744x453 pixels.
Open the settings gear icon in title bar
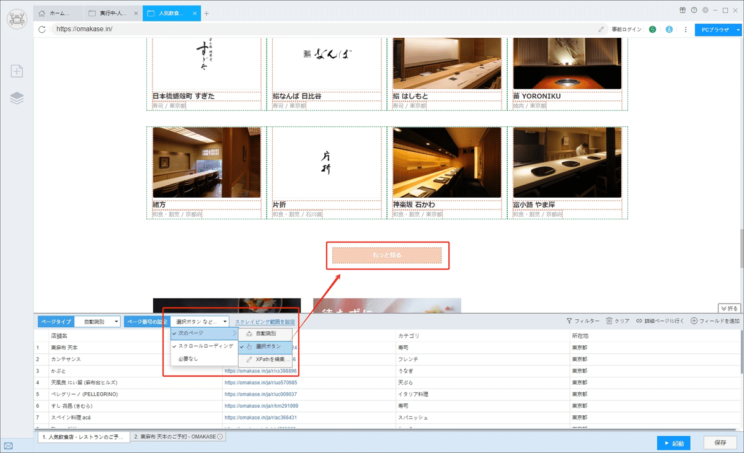tap(705, 10)
